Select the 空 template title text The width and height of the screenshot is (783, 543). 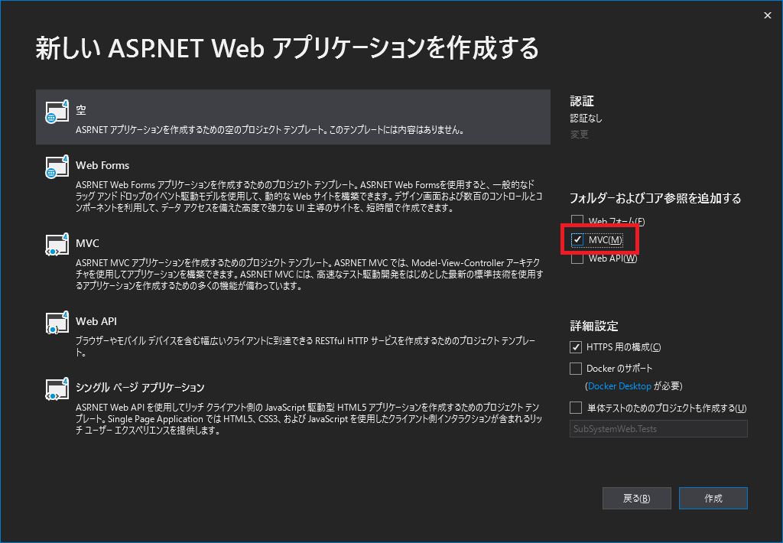coord(81,110)
